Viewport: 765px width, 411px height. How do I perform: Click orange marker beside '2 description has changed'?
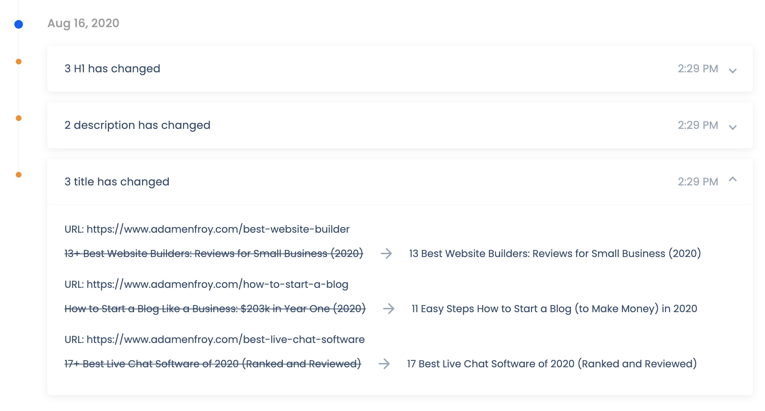[x=19, y=118]
